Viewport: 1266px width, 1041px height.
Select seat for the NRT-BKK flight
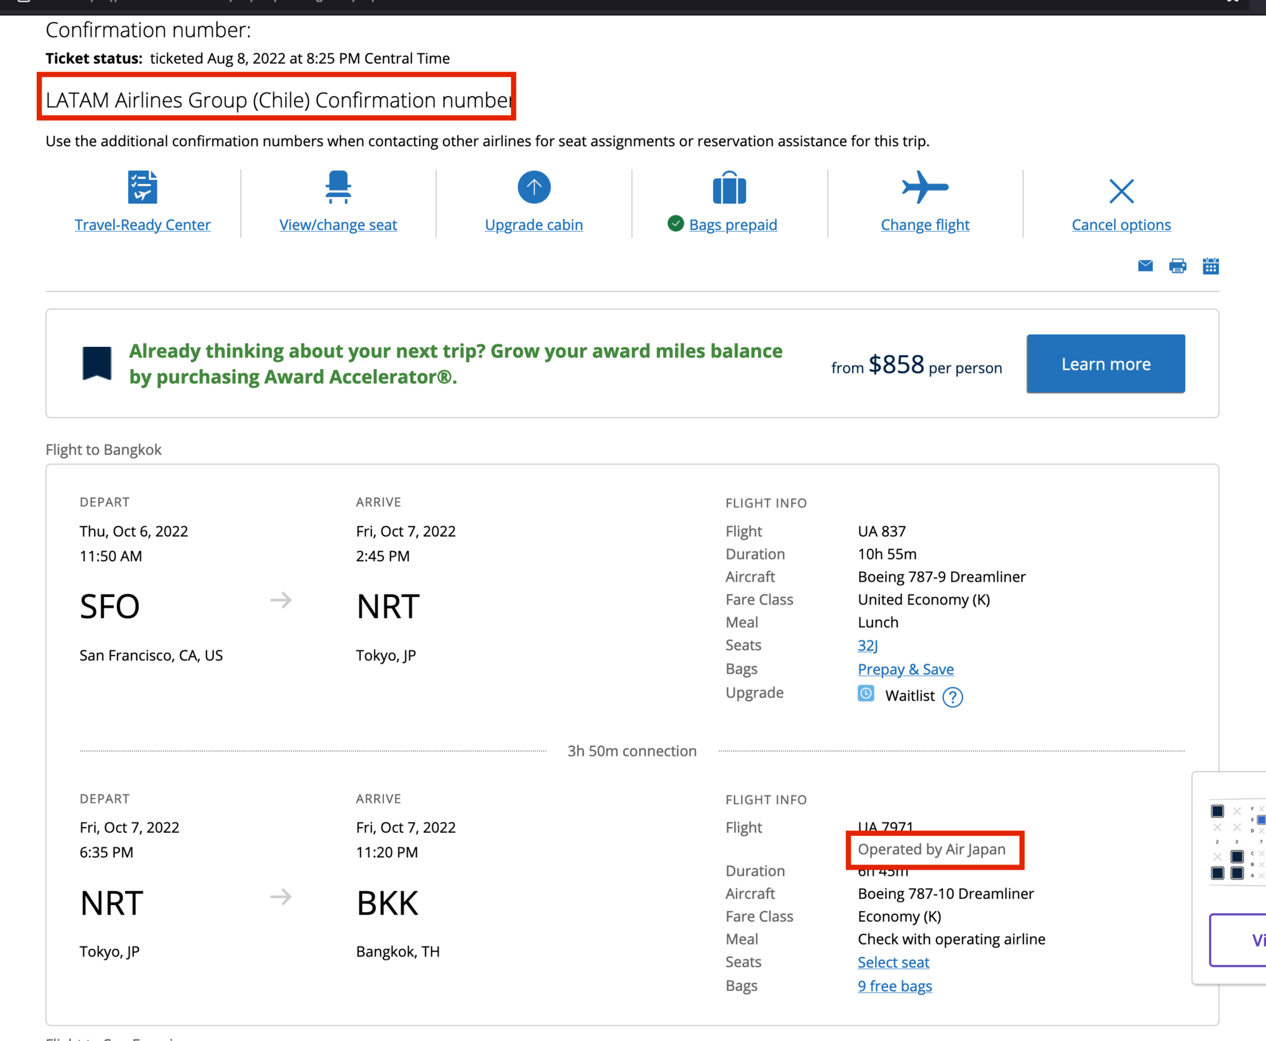click(893, 962)
